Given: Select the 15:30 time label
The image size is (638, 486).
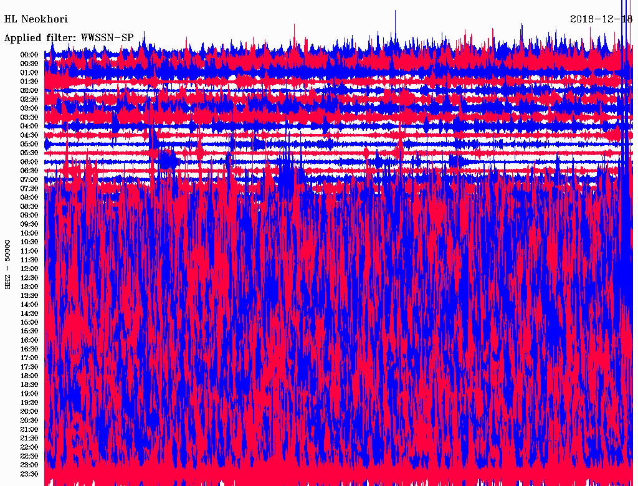Looking at the screenshot, I should [x=29, y=331].
